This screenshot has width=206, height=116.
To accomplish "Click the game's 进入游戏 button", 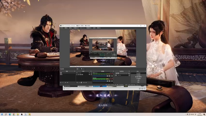I will tap(103, 95).
